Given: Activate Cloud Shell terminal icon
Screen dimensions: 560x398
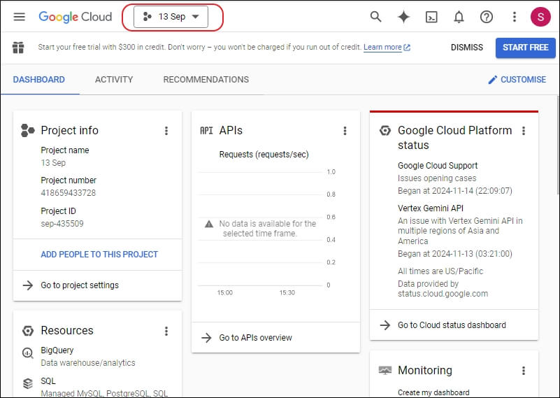Looking at the screenshot, I should point(431,17).
